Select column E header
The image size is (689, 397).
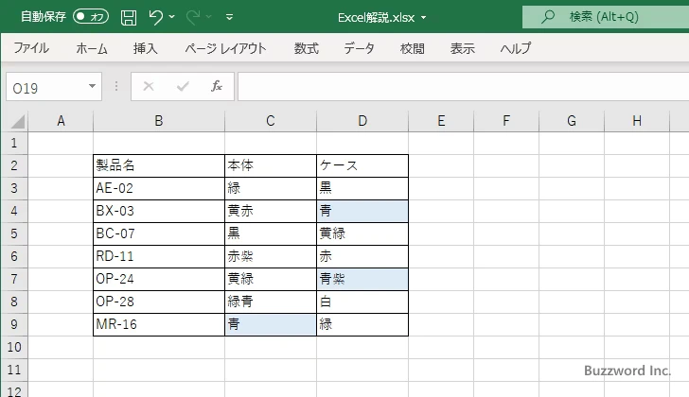coord(441,121)
